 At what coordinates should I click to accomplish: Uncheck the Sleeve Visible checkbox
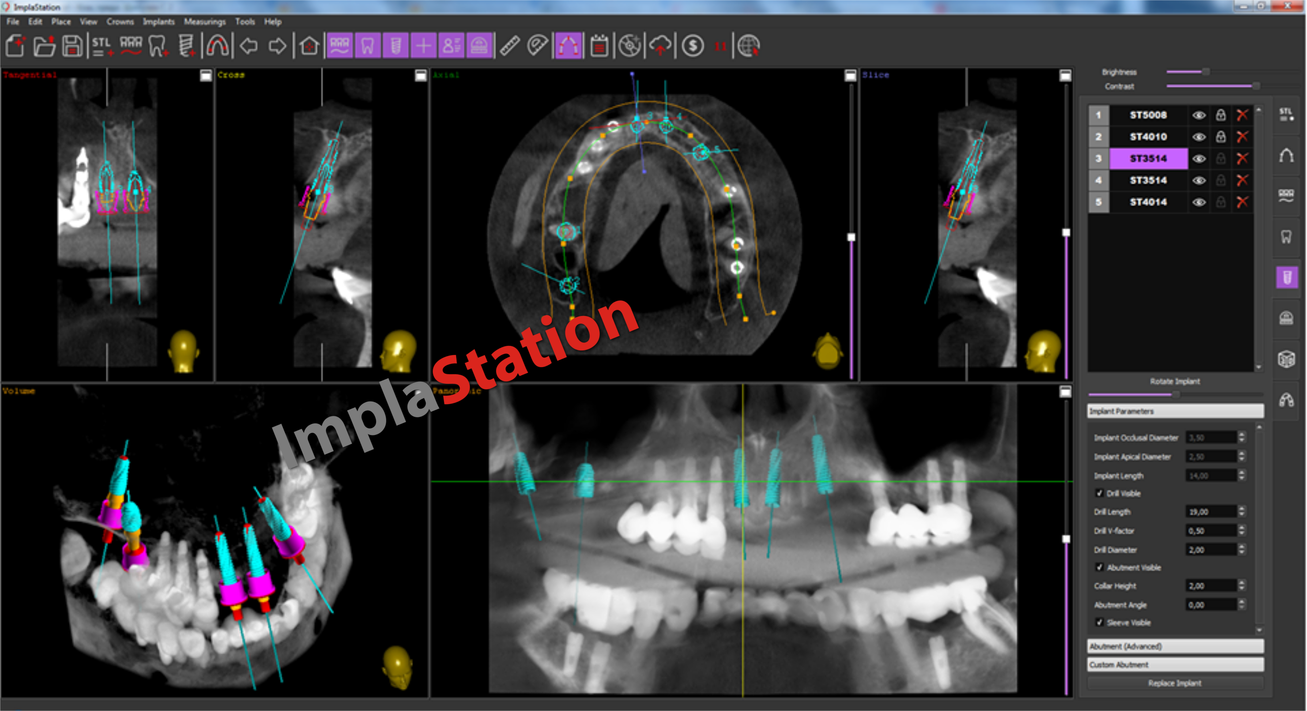click(1099, 622)
